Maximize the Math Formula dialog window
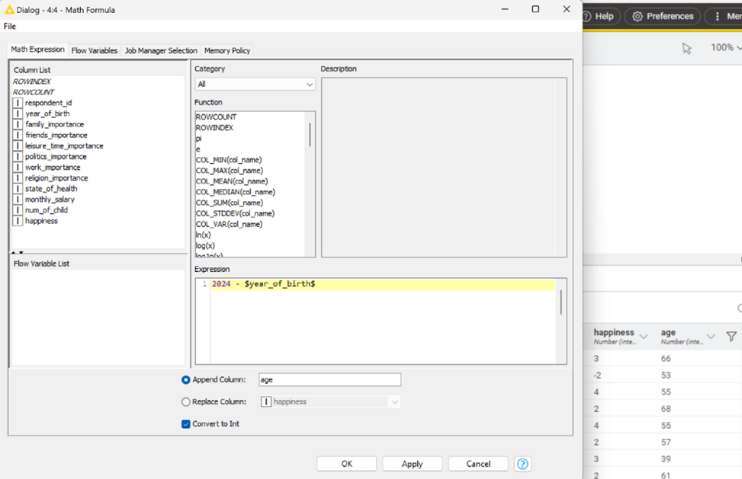 (535, 9)
